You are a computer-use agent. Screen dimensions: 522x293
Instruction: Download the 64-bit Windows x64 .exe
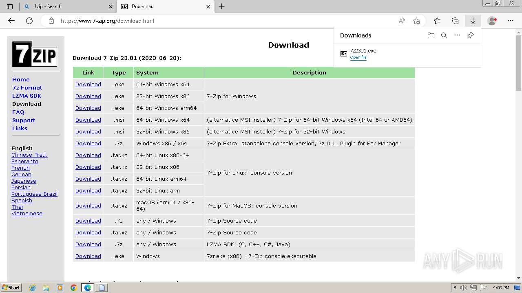(88, 84)
